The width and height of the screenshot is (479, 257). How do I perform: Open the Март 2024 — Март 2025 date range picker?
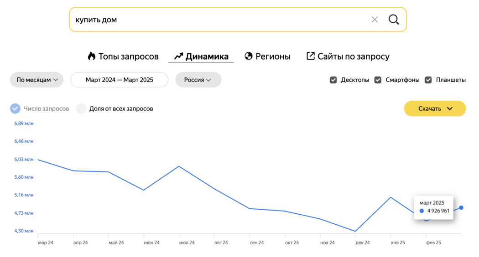coord(120,80)
